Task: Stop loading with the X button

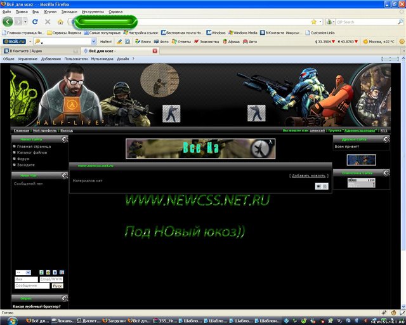Action: coord(48,22)
